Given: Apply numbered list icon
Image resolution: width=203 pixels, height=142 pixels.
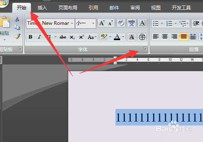Looking at the screenshot, I should [169, 23].
